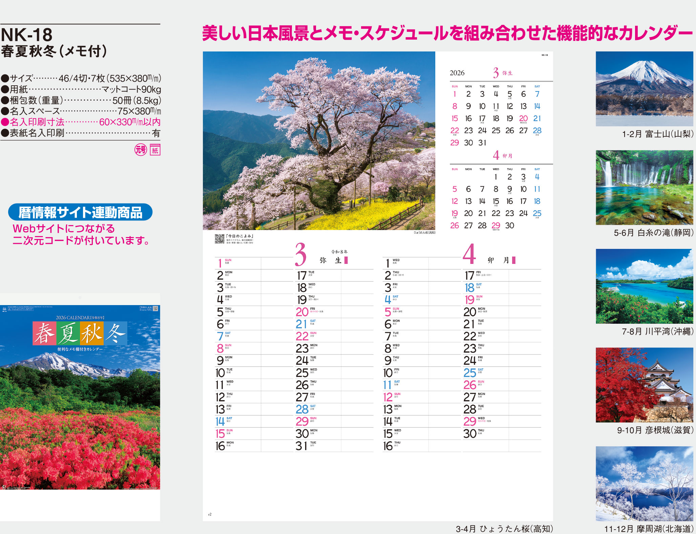The height and width of the screenshot is (534, 696).
Task: Click the 11-12月 摩周湖(北海道) caption
Action: point(649,529)
